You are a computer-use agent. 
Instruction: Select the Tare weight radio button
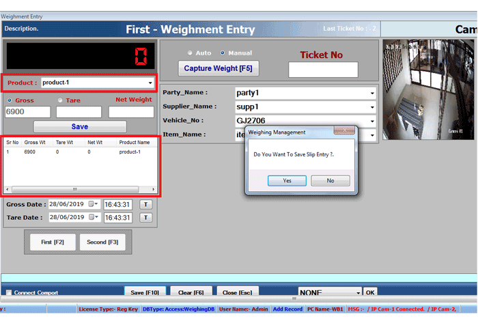pos(60,100)
